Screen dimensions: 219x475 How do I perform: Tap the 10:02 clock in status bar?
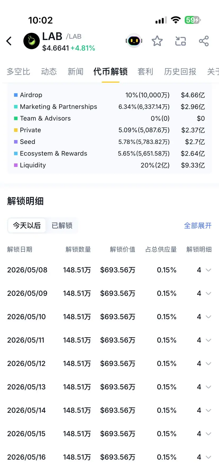pyautogui.click(x=40, y=20)
